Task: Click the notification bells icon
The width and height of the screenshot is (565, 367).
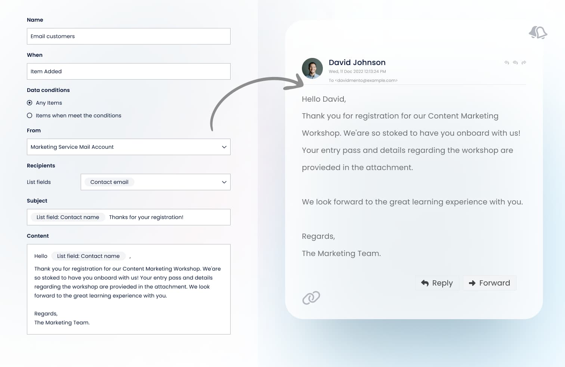Action: pos(538,33)
